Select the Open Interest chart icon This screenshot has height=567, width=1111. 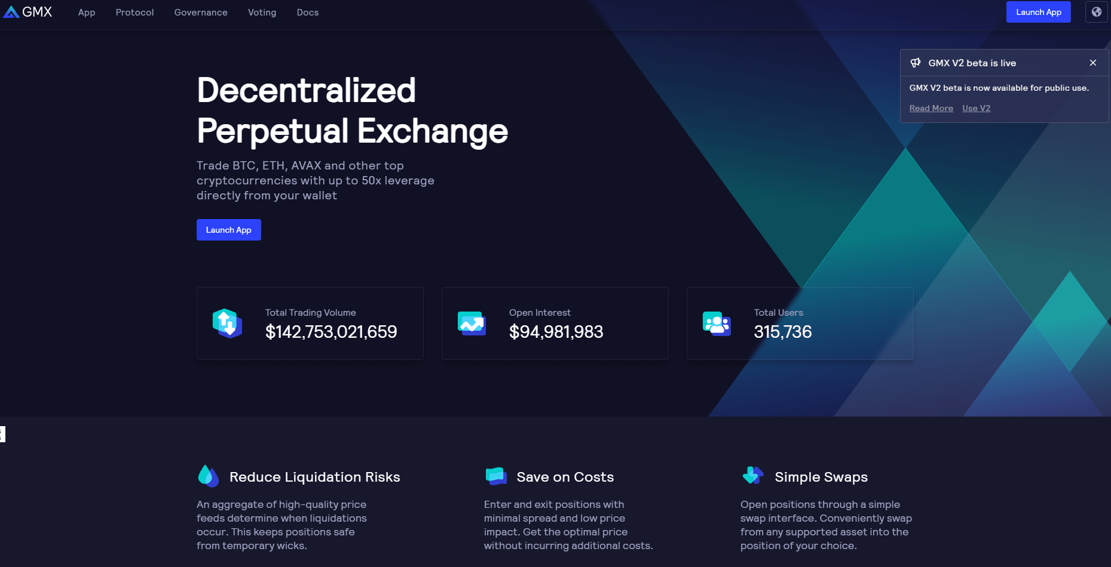point(472,323)
